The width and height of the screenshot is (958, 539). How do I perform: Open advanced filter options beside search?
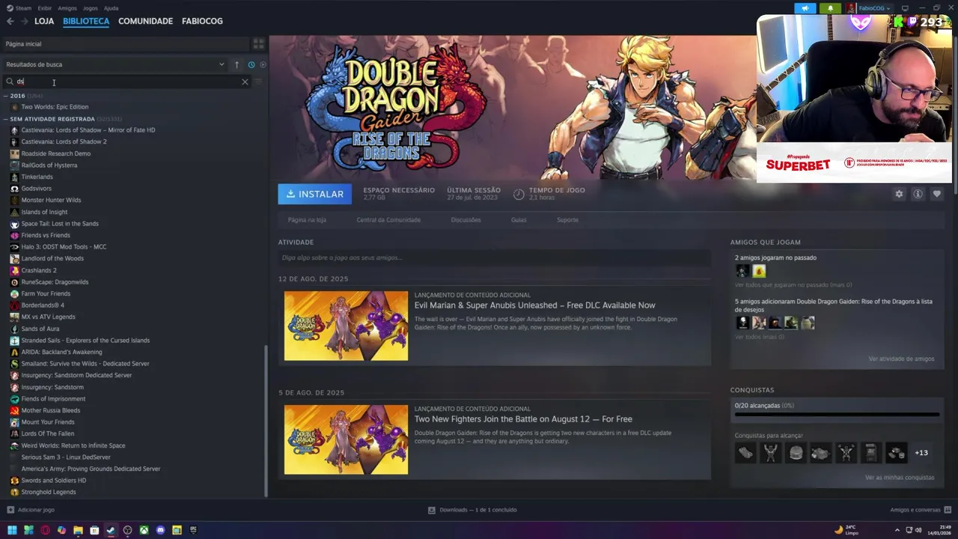pos(258,82)
